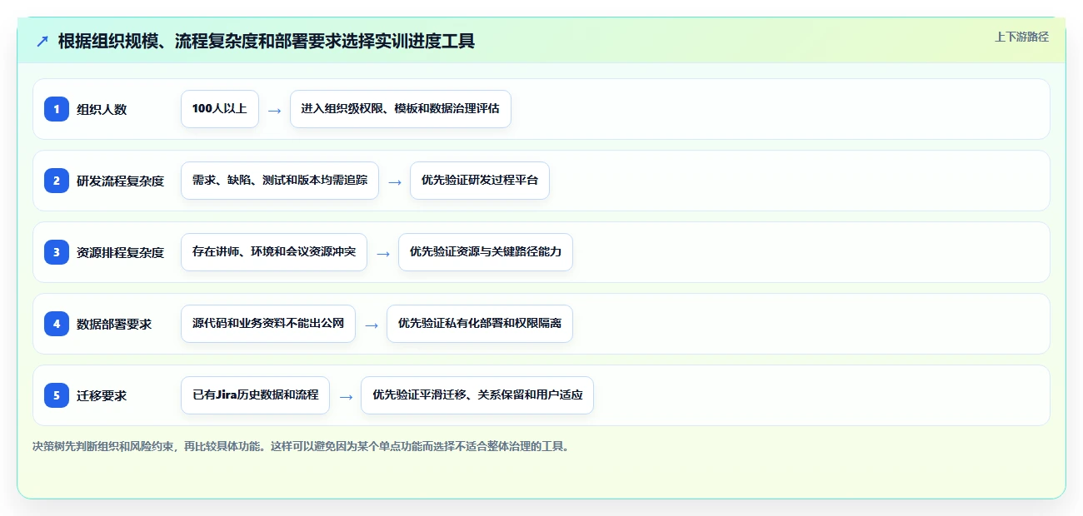Open the 优先验证资源与关键路径能力 result
The width and height of the screenshot is (1083, 516).
486,252
